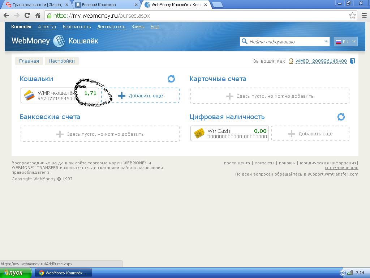Screen dimensions: 370x278
Task: Click the WMR wallet icon
Action: point(29,95)
